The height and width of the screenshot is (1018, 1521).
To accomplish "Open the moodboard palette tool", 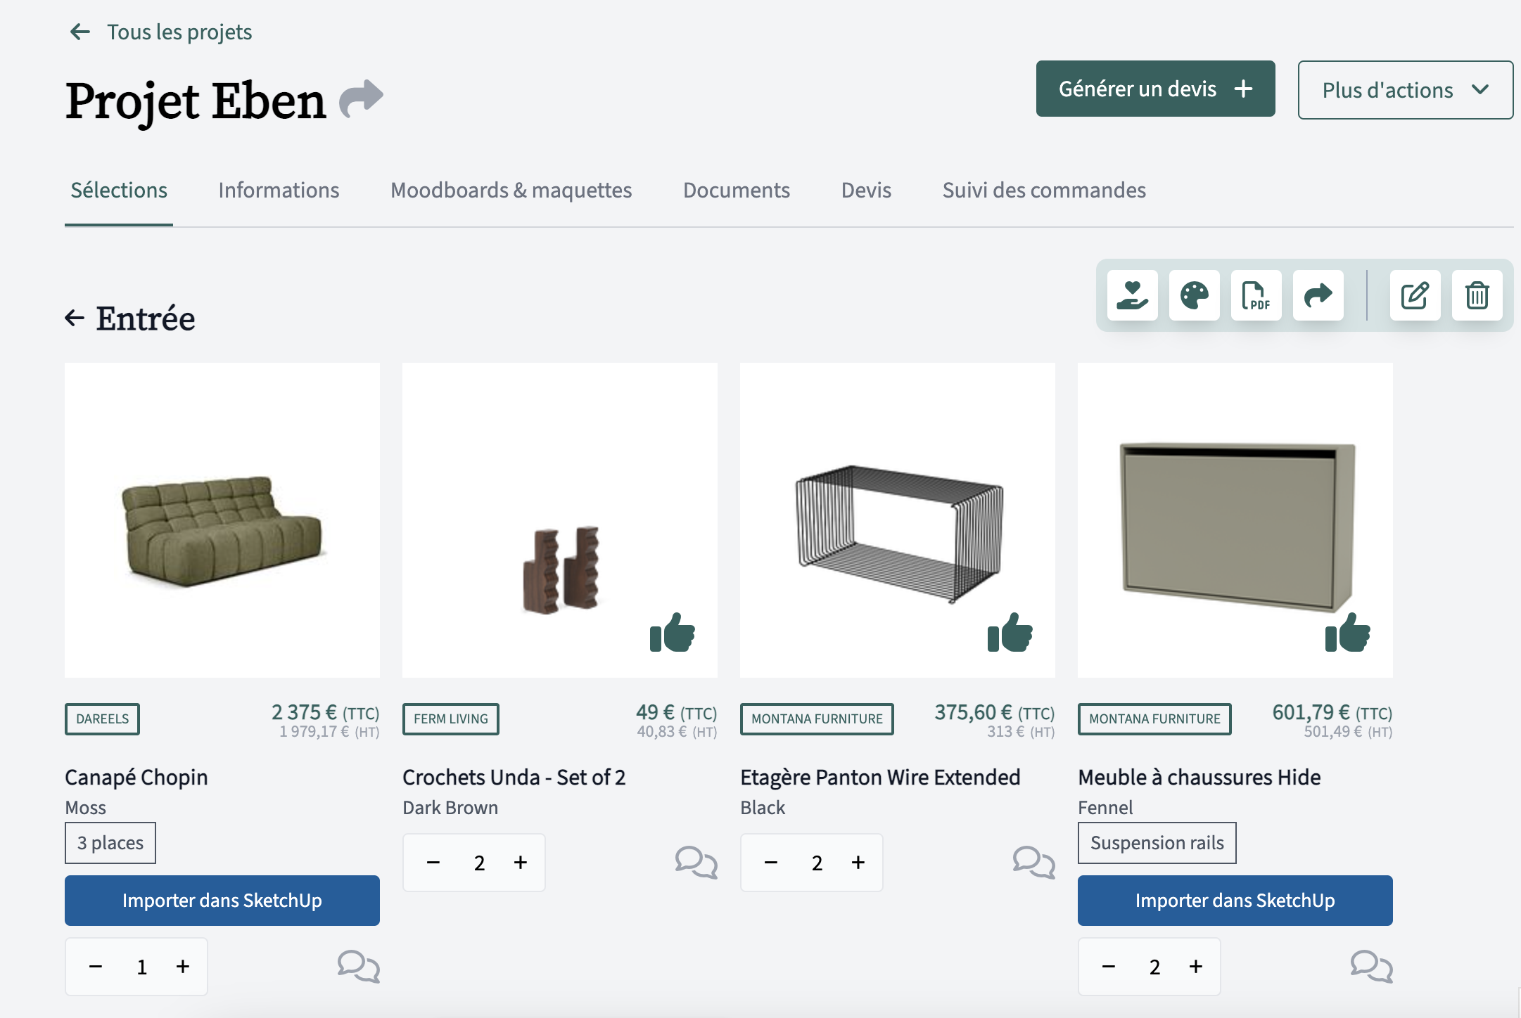I will tap(1195, 296).
